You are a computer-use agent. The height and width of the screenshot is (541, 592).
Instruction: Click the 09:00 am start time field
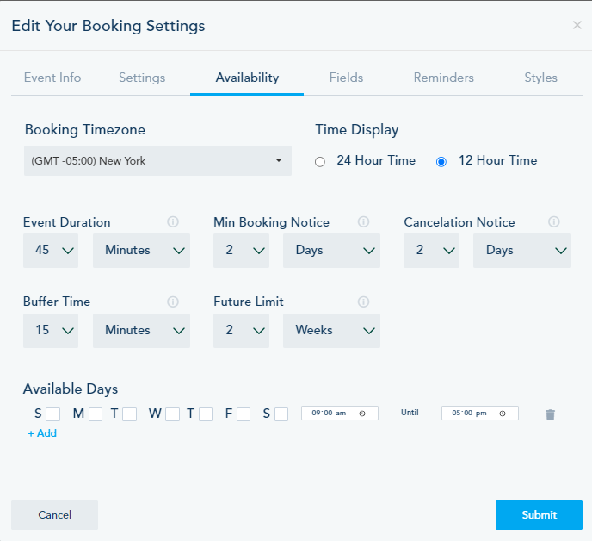pos(340,414)
